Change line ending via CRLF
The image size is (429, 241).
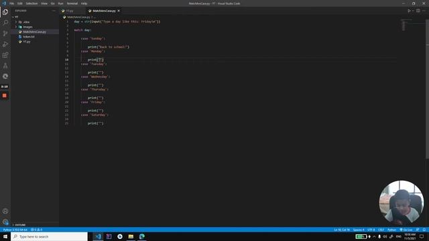pyautogui.click(x=381, y=230)
